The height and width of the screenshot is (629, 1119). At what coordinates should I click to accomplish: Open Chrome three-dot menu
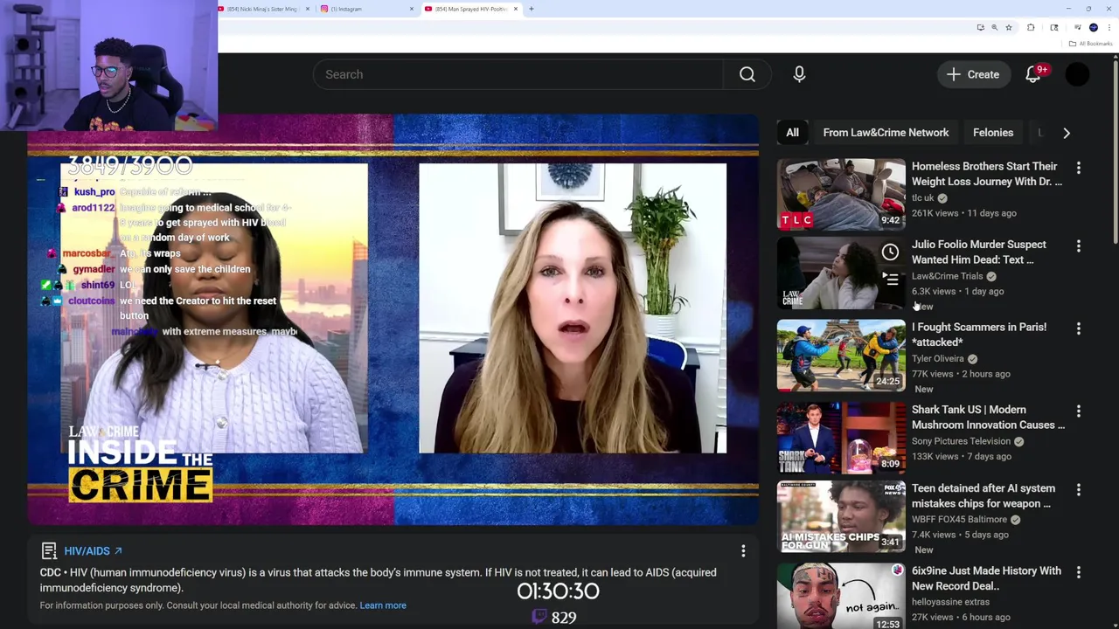click(1109, 28)
